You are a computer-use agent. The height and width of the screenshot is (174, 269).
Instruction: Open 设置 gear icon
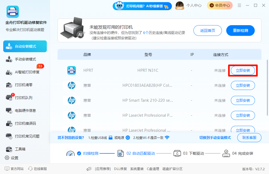tap(7, 158)
